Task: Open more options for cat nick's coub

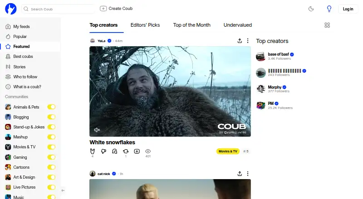Action: (248, 174)
